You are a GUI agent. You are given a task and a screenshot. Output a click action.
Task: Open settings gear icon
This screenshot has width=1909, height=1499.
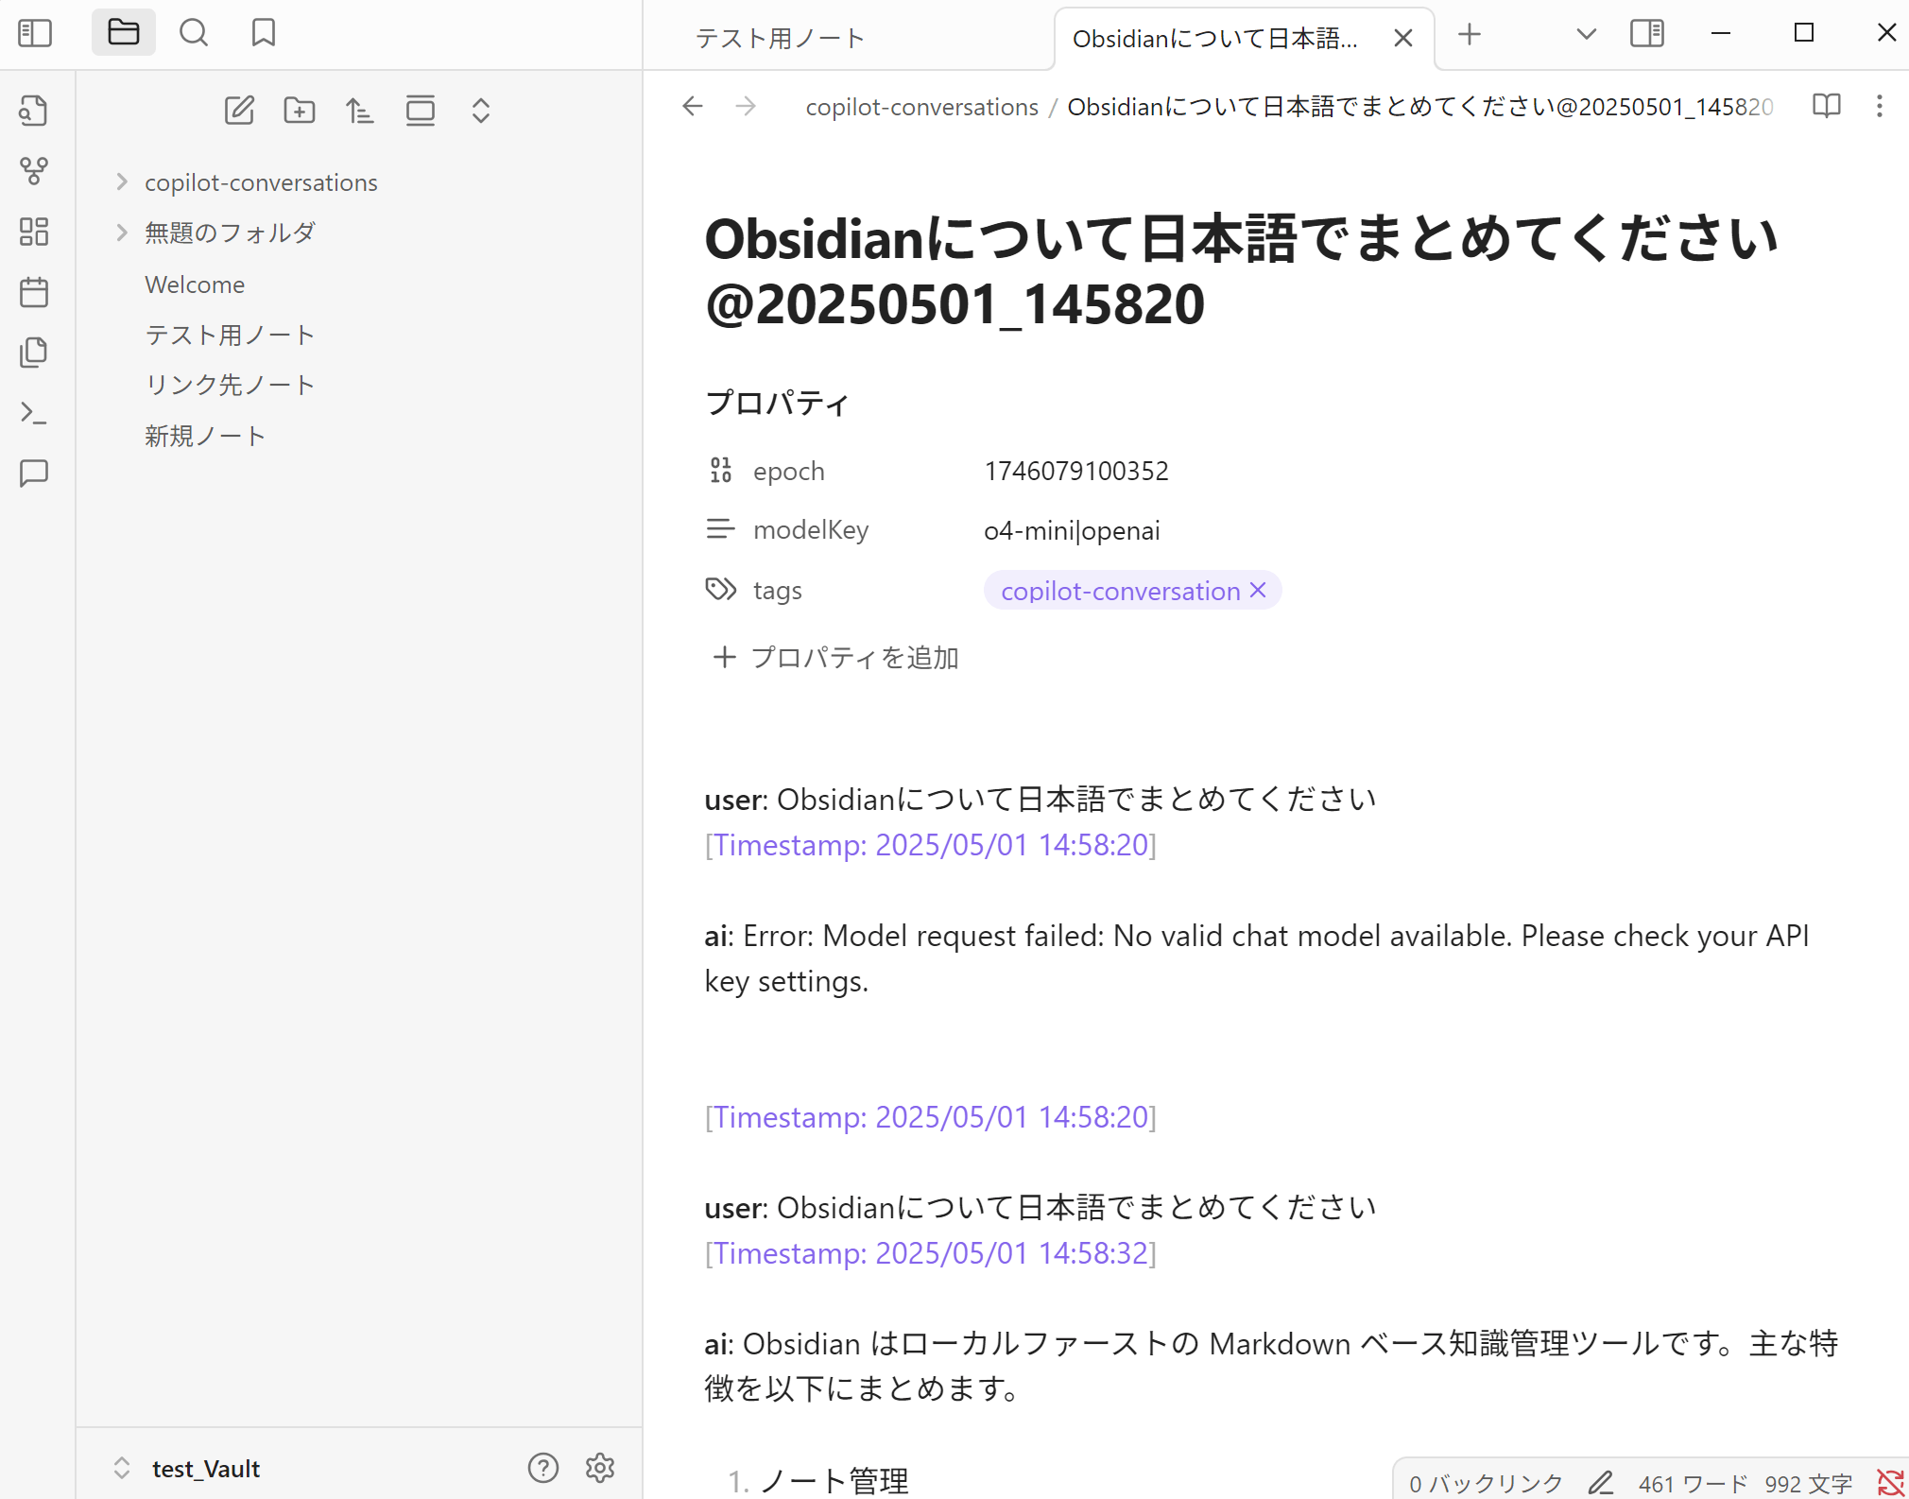point(600,1468)
